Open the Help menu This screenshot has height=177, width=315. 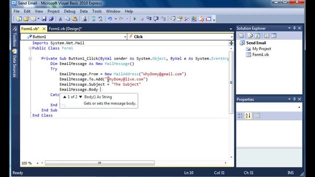[129, 11]
